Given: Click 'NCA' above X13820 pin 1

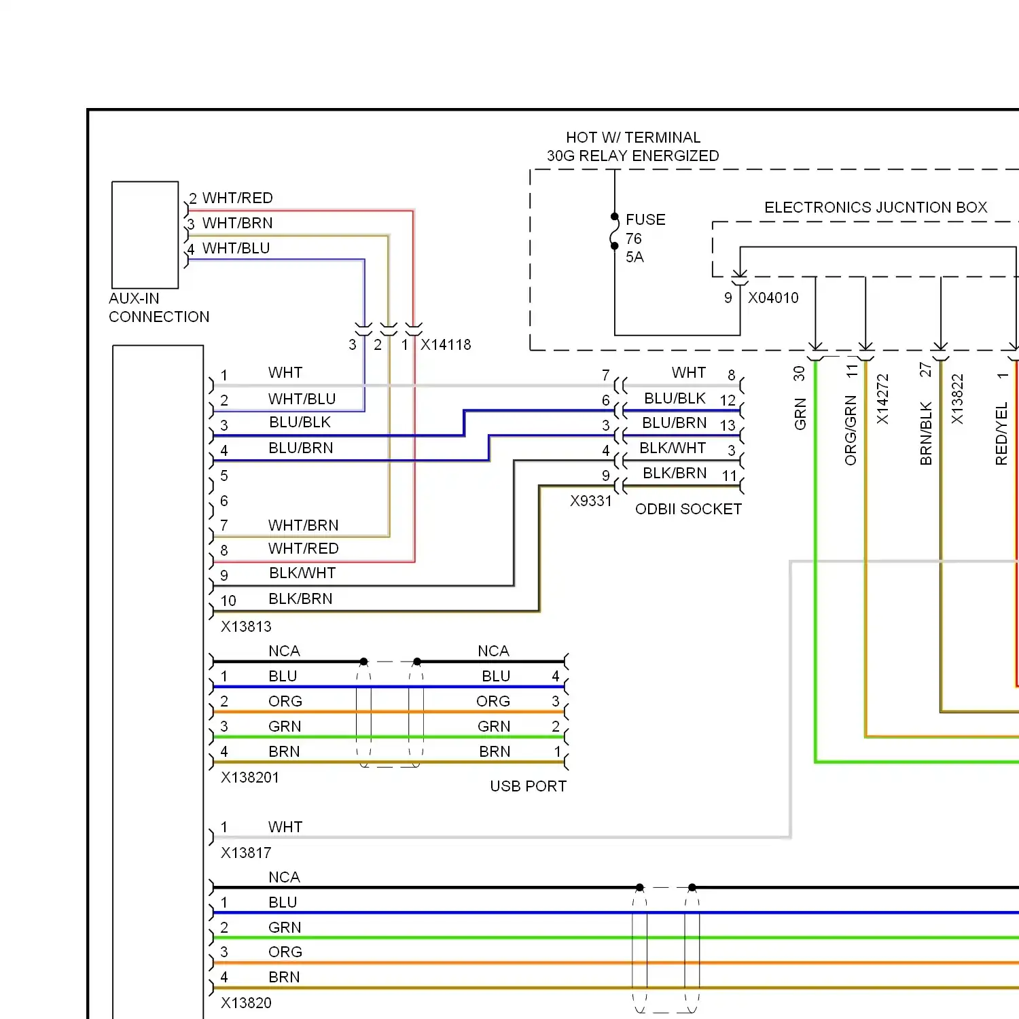Looking at the screenshot, I should (x=284, y=877).
